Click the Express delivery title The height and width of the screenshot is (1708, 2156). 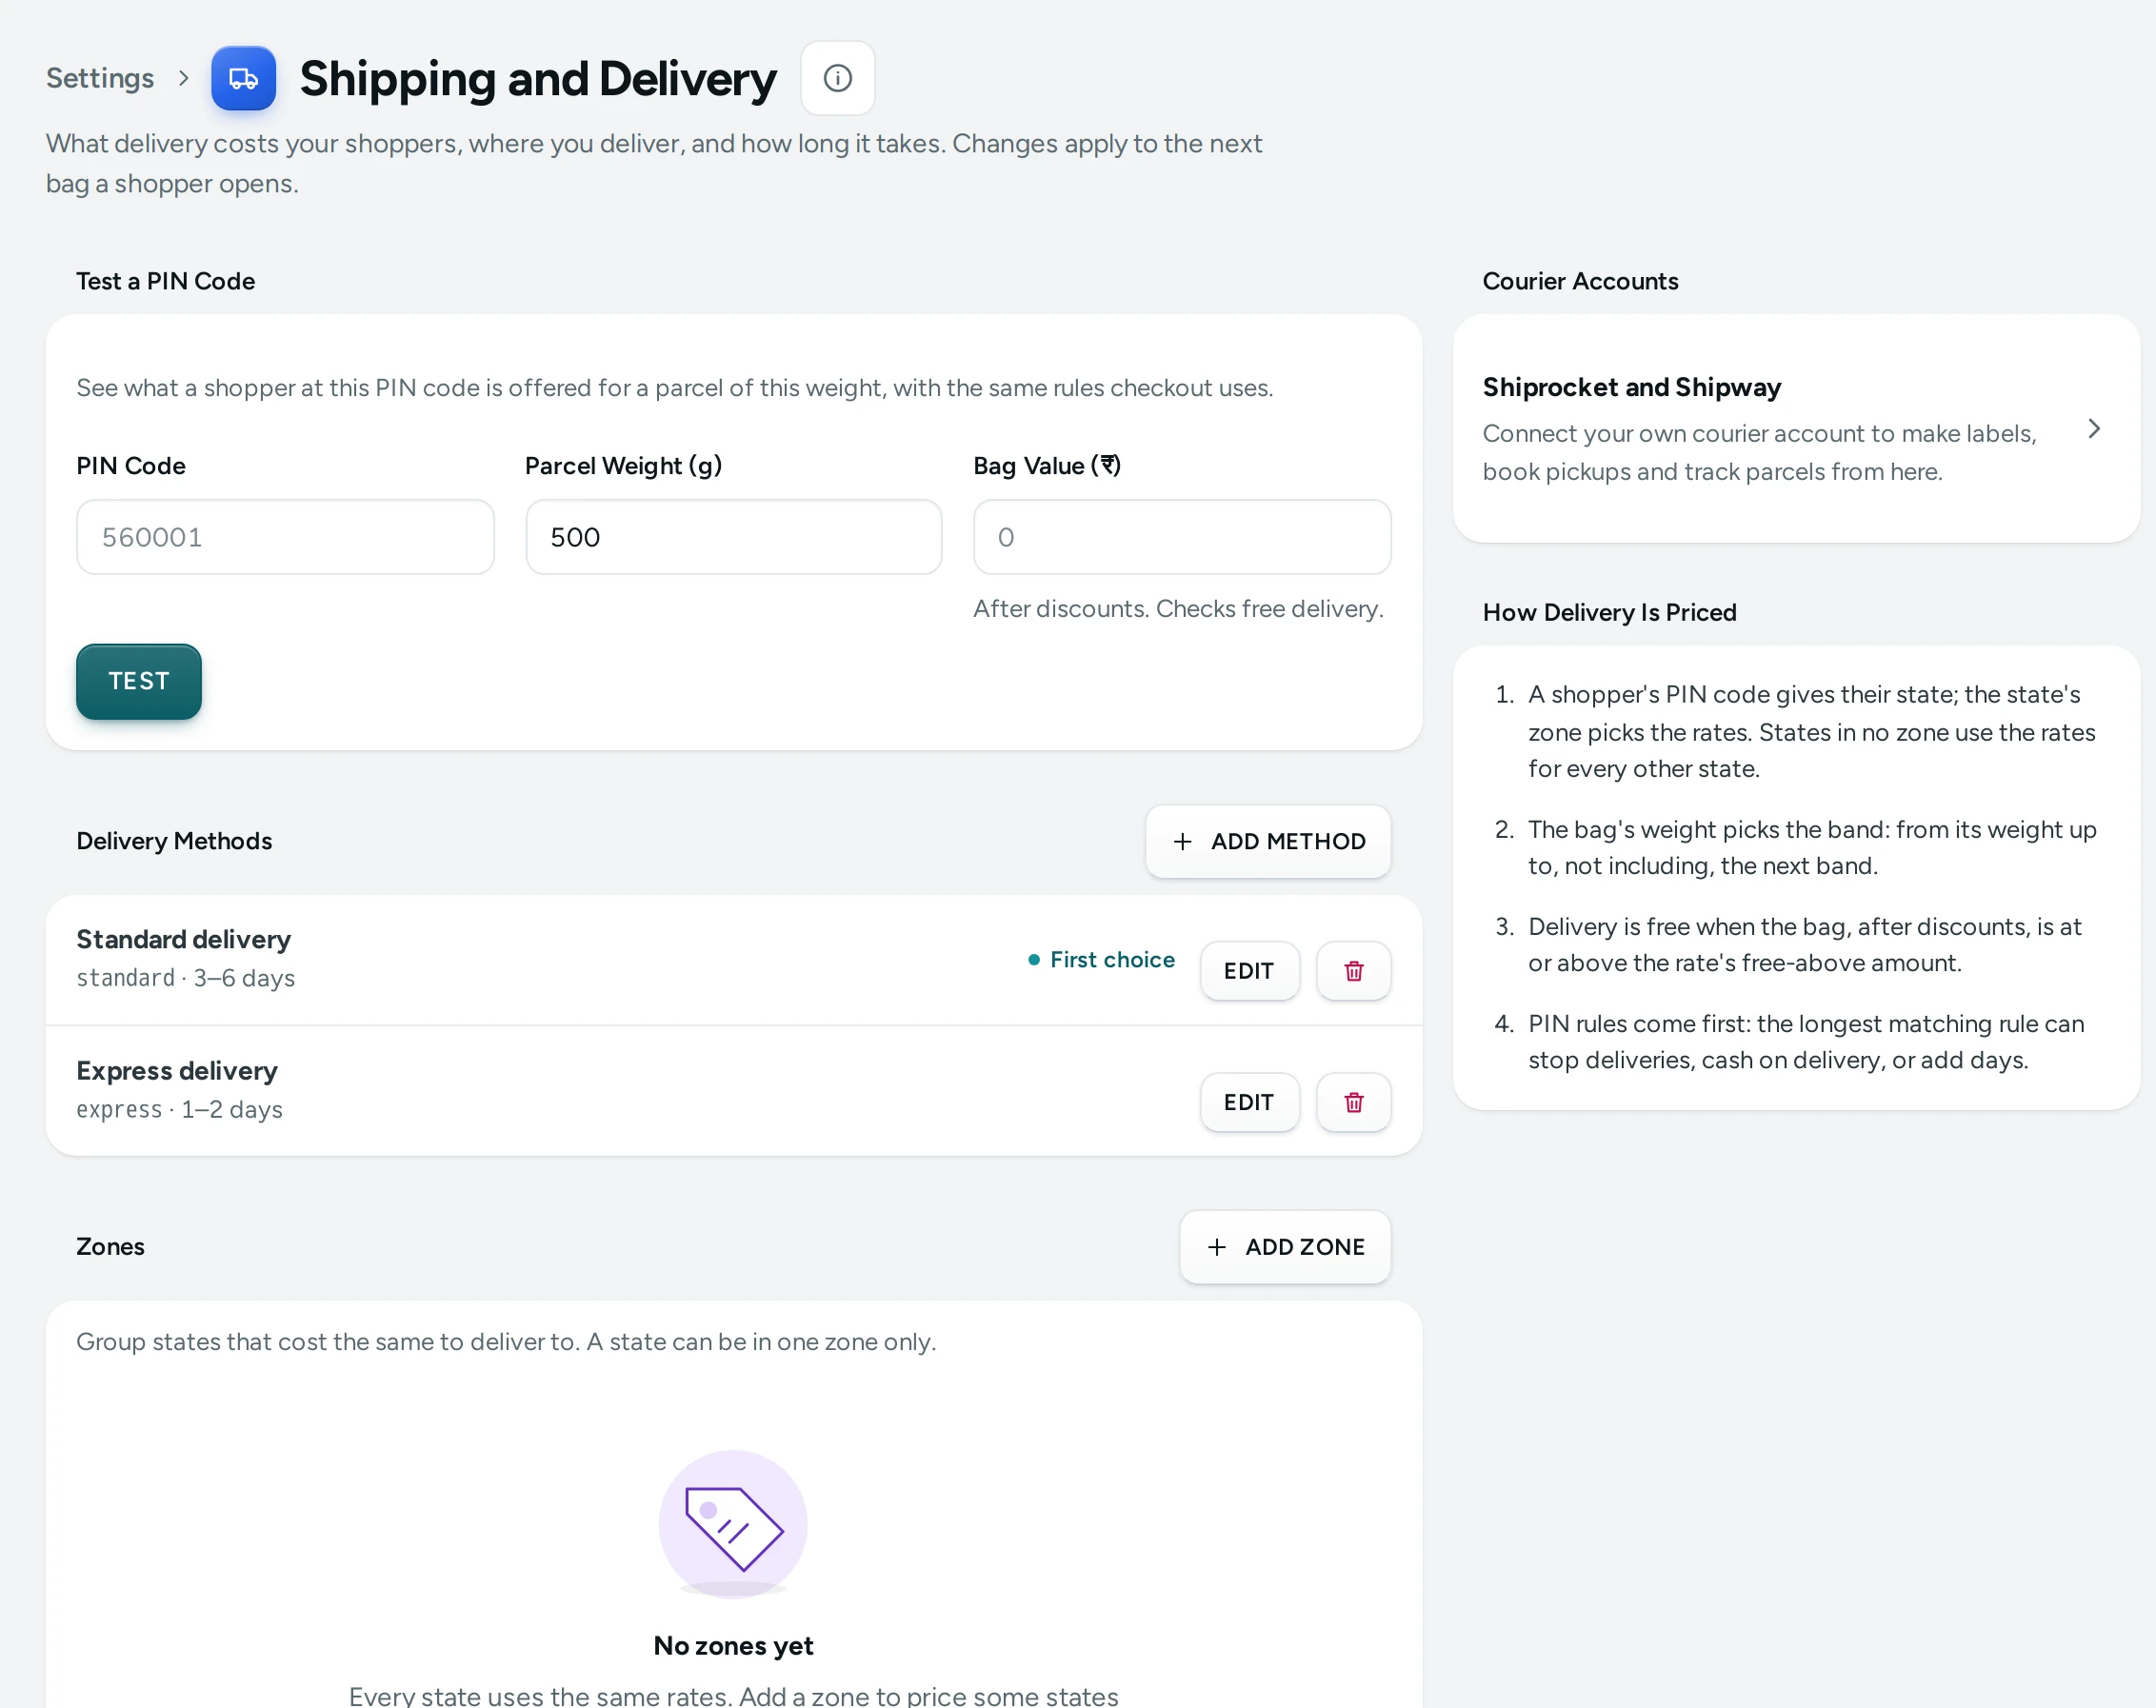click(177, 1070)
